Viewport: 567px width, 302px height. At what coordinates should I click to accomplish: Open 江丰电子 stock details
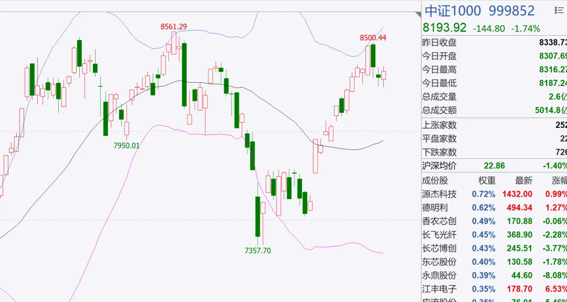(495, 289)
